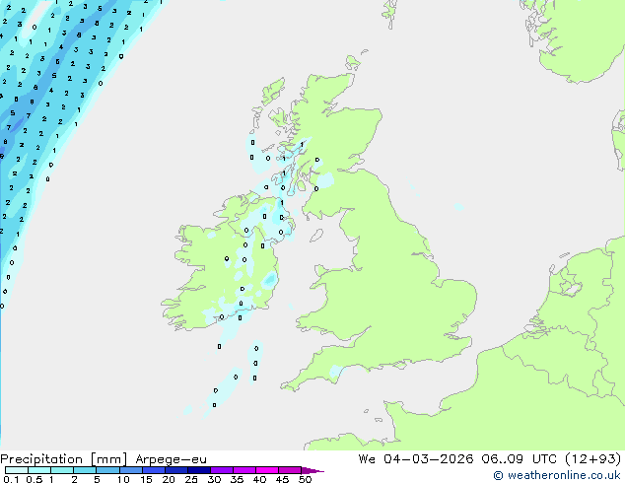The image size is (625, 483).
Task: Click the '10' legend value
Action: (x=123, y=479)
